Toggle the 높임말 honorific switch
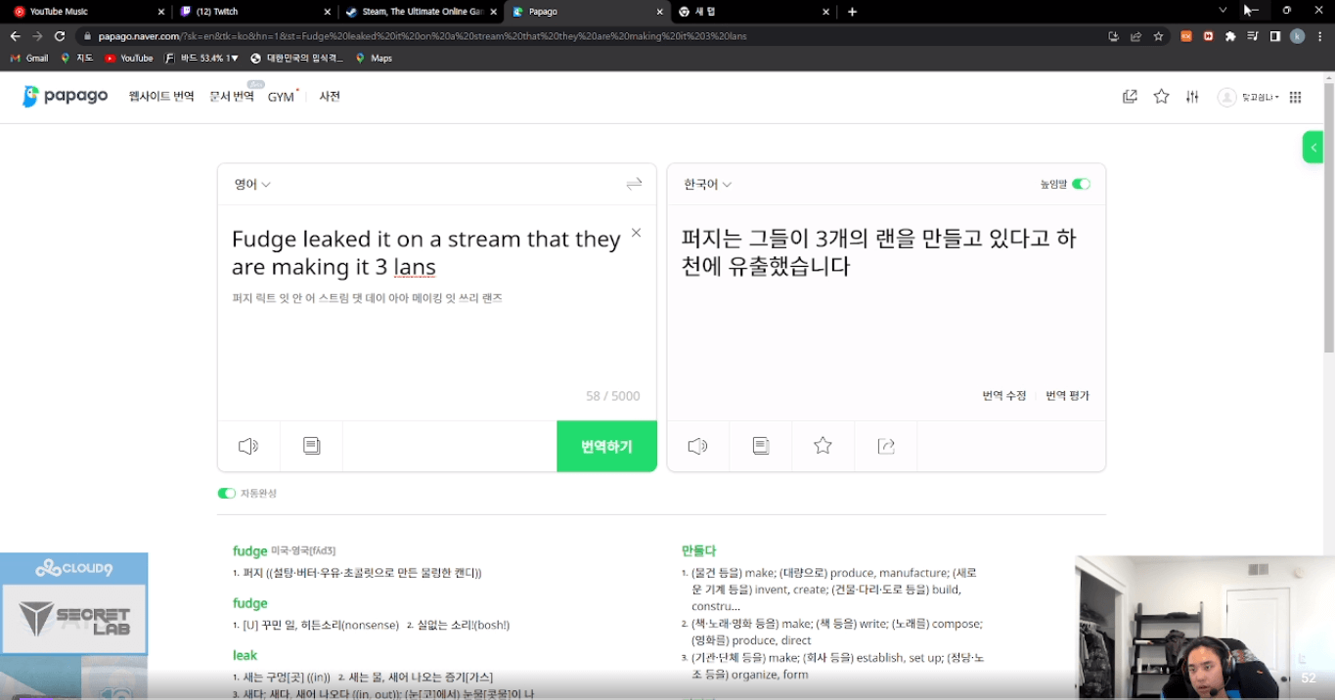This screenshot has height=700, width=1335. [x=1081, y=184]
